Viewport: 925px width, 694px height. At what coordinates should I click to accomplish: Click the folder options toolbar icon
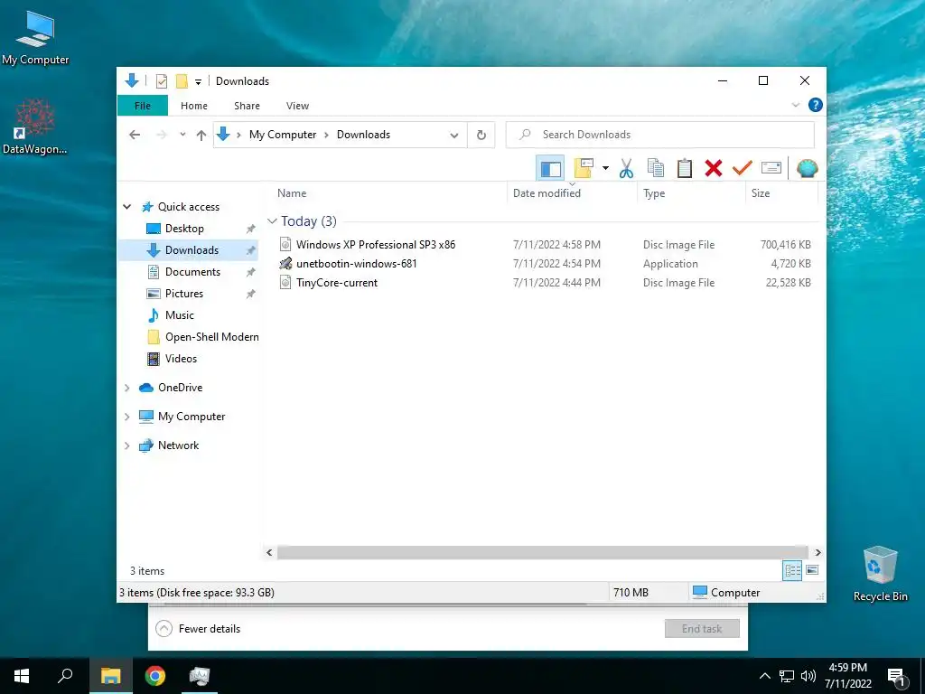tap(584, 169)
